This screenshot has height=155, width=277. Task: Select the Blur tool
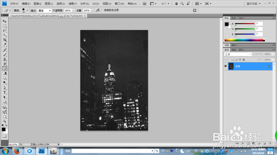5,78
